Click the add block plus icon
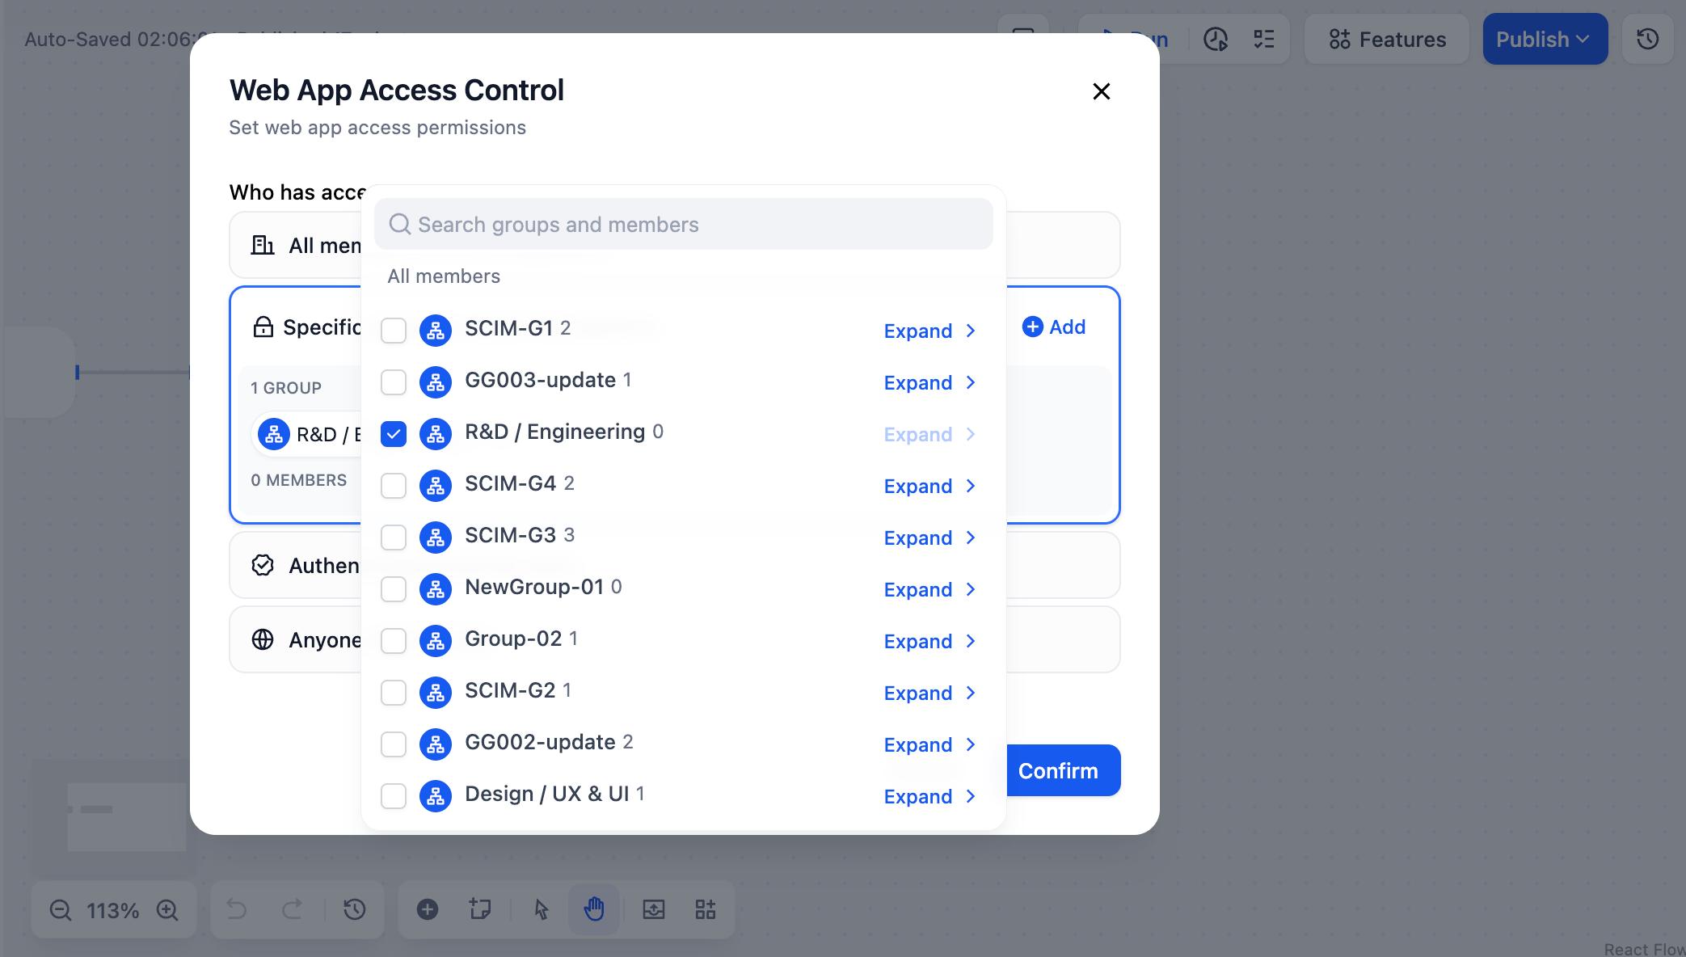1686x957 pixels. pos(428,909)
